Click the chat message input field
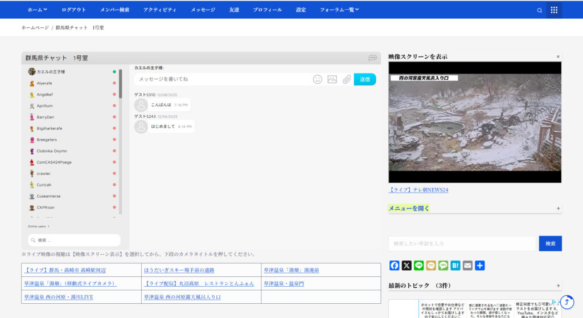 222,79
